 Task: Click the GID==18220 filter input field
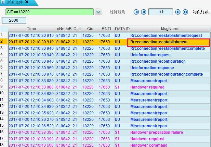coord(50,12)
